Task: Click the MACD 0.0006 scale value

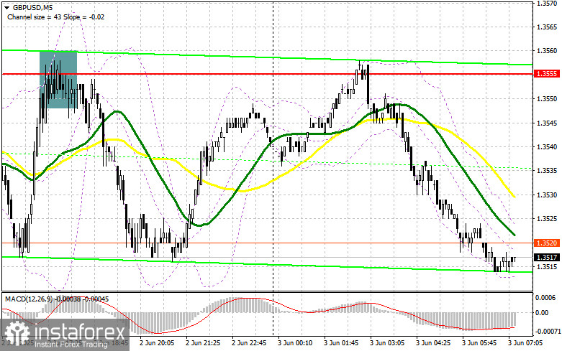Action: (x=546, y=298)
